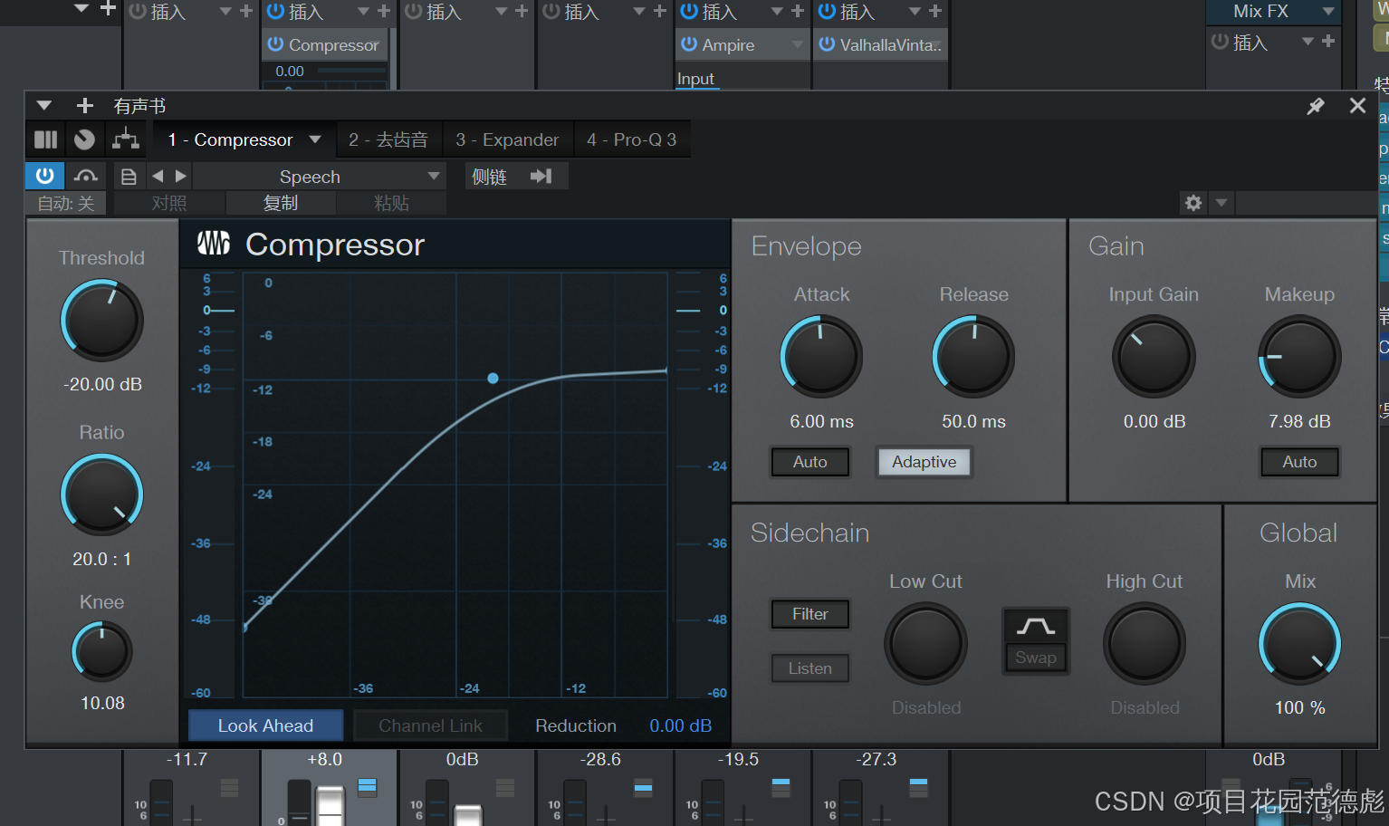1389x826 pixels.
Task: Switch to the 2 - 去齿音 tab
Action: (388, 139)
